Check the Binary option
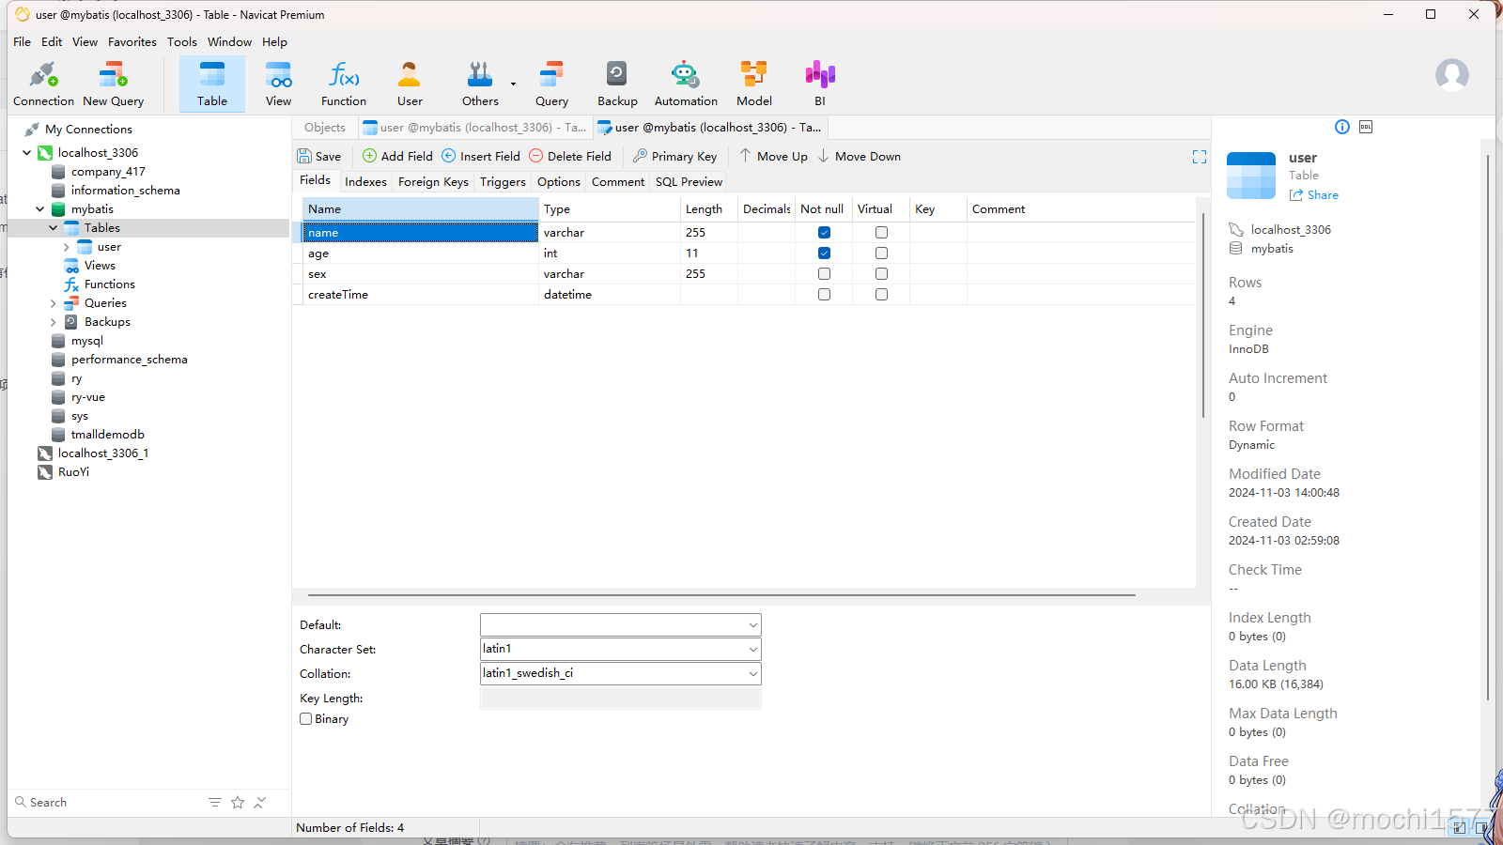1503x845 pixels. click(305, 718)
